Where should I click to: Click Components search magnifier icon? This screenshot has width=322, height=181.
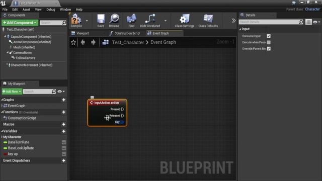(64, 23)
